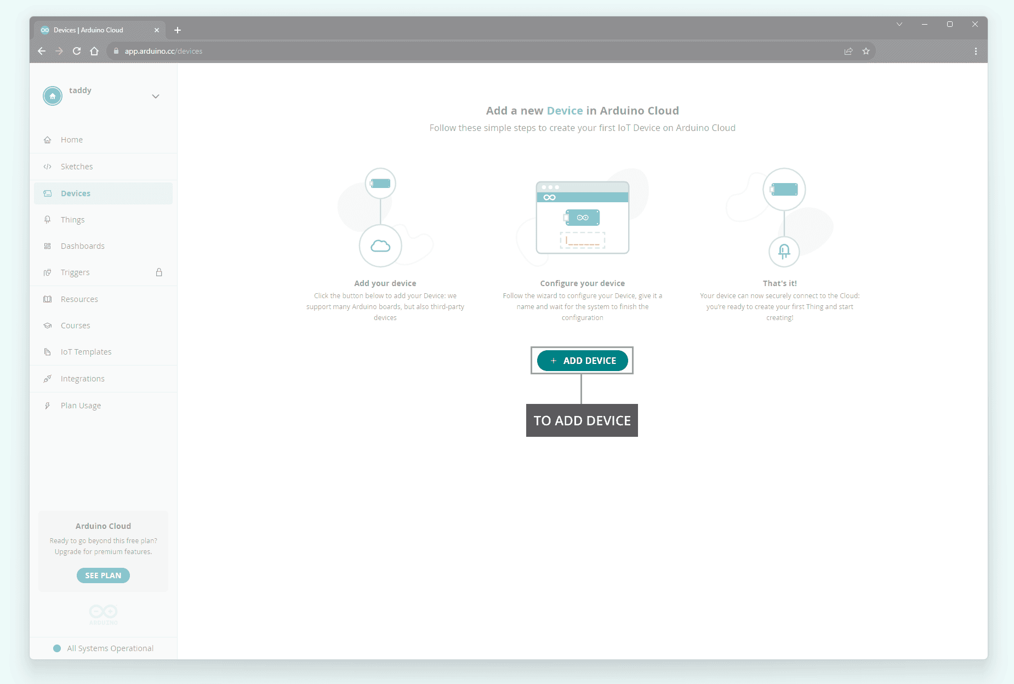Screen dimensions: 1014x684
Task: Click the Dashboards grid icon
Action: 48,246
